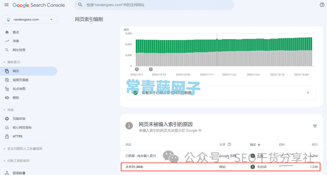Open the filter icon in reasons table

[x=315, y=126]
